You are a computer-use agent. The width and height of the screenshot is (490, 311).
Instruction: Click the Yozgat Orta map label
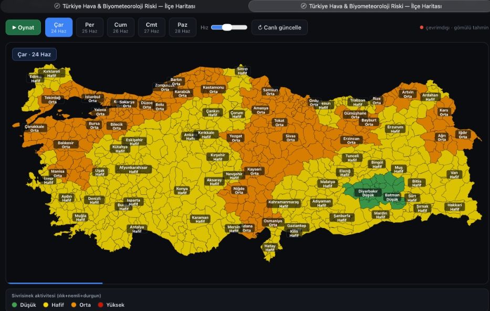point(236,138)
